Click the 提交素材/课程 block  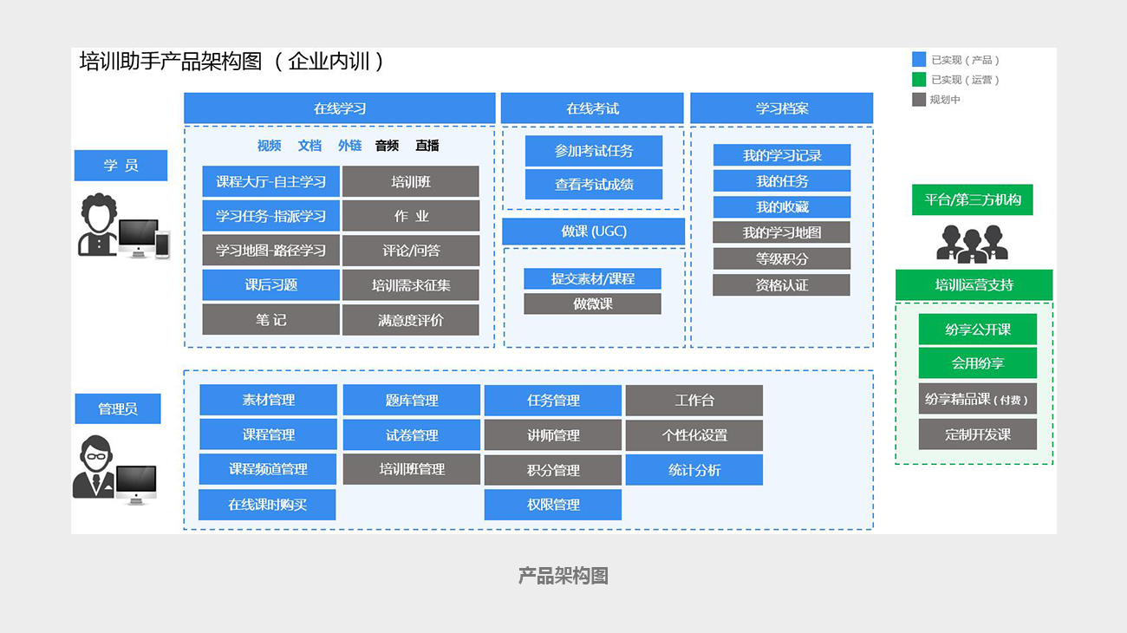coord(593,278)
